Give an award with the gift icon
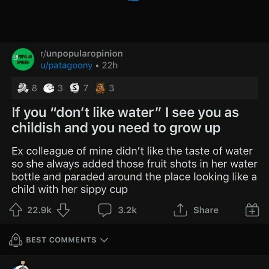 pyautogui.click(x=252, y=210)
